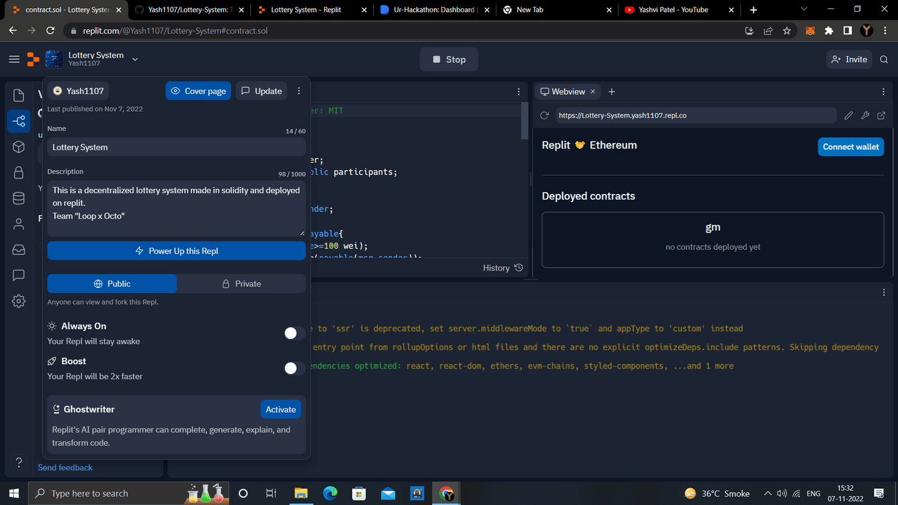Select Public visibility

click(x=112, y=284)
